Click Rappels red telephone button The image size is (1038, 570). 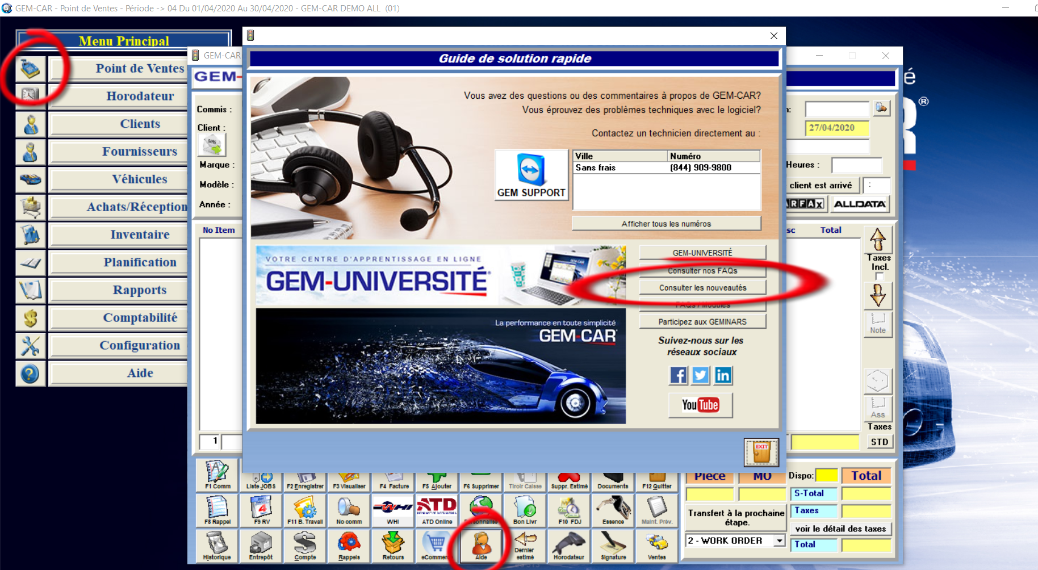coord(349,546)
